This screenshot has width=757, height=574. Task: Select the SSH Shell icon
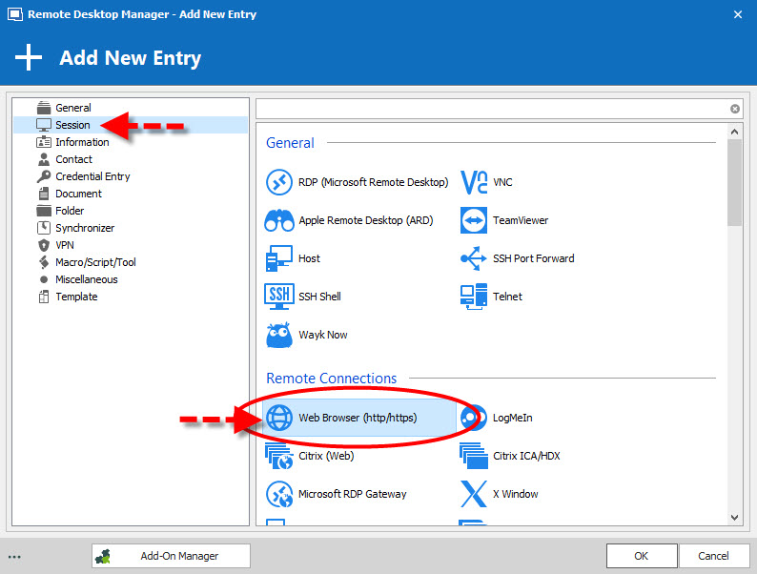pos(278,297)
